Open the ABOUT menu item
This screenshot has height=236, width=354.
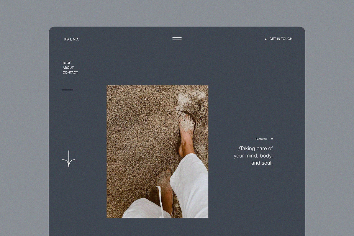pos(68,68)
